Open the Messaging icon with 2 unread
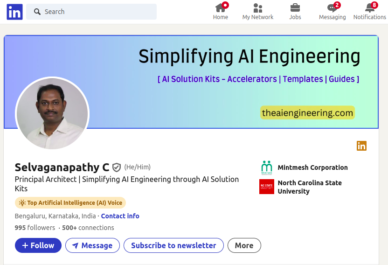This screenshot has height=265, width=388. [x=332, y=8]
